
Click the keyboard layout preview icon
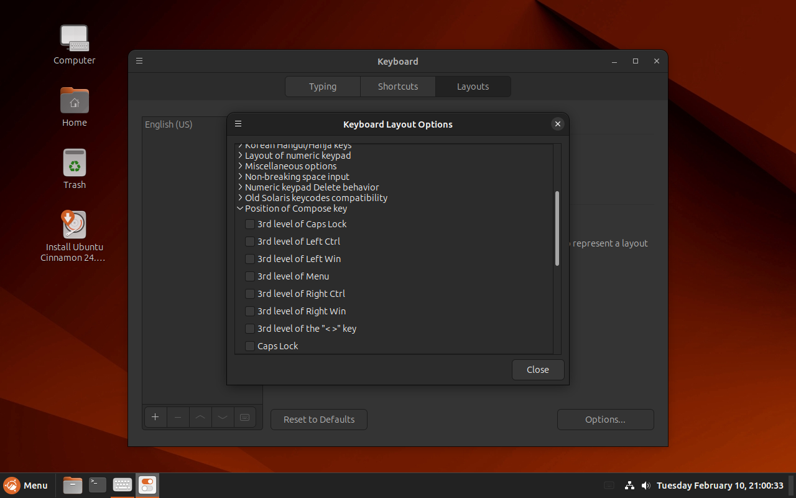[x=244, y=417]
